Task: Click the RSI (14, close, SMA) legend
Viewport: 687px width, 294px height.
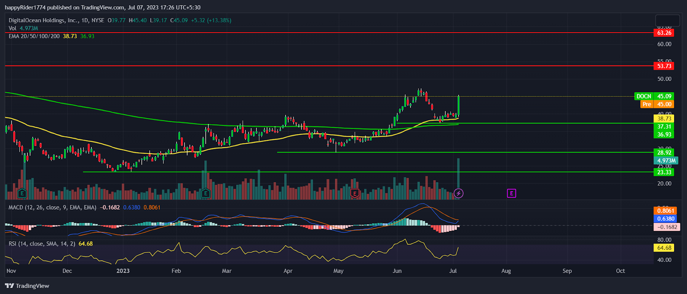Action: click(x=42, y=243)
